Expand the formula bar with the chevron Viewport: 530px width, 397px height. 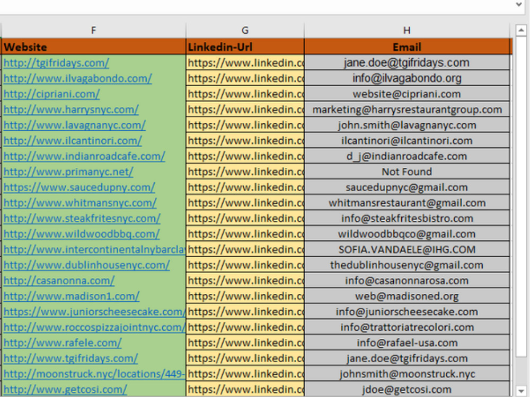pos(519,4)
